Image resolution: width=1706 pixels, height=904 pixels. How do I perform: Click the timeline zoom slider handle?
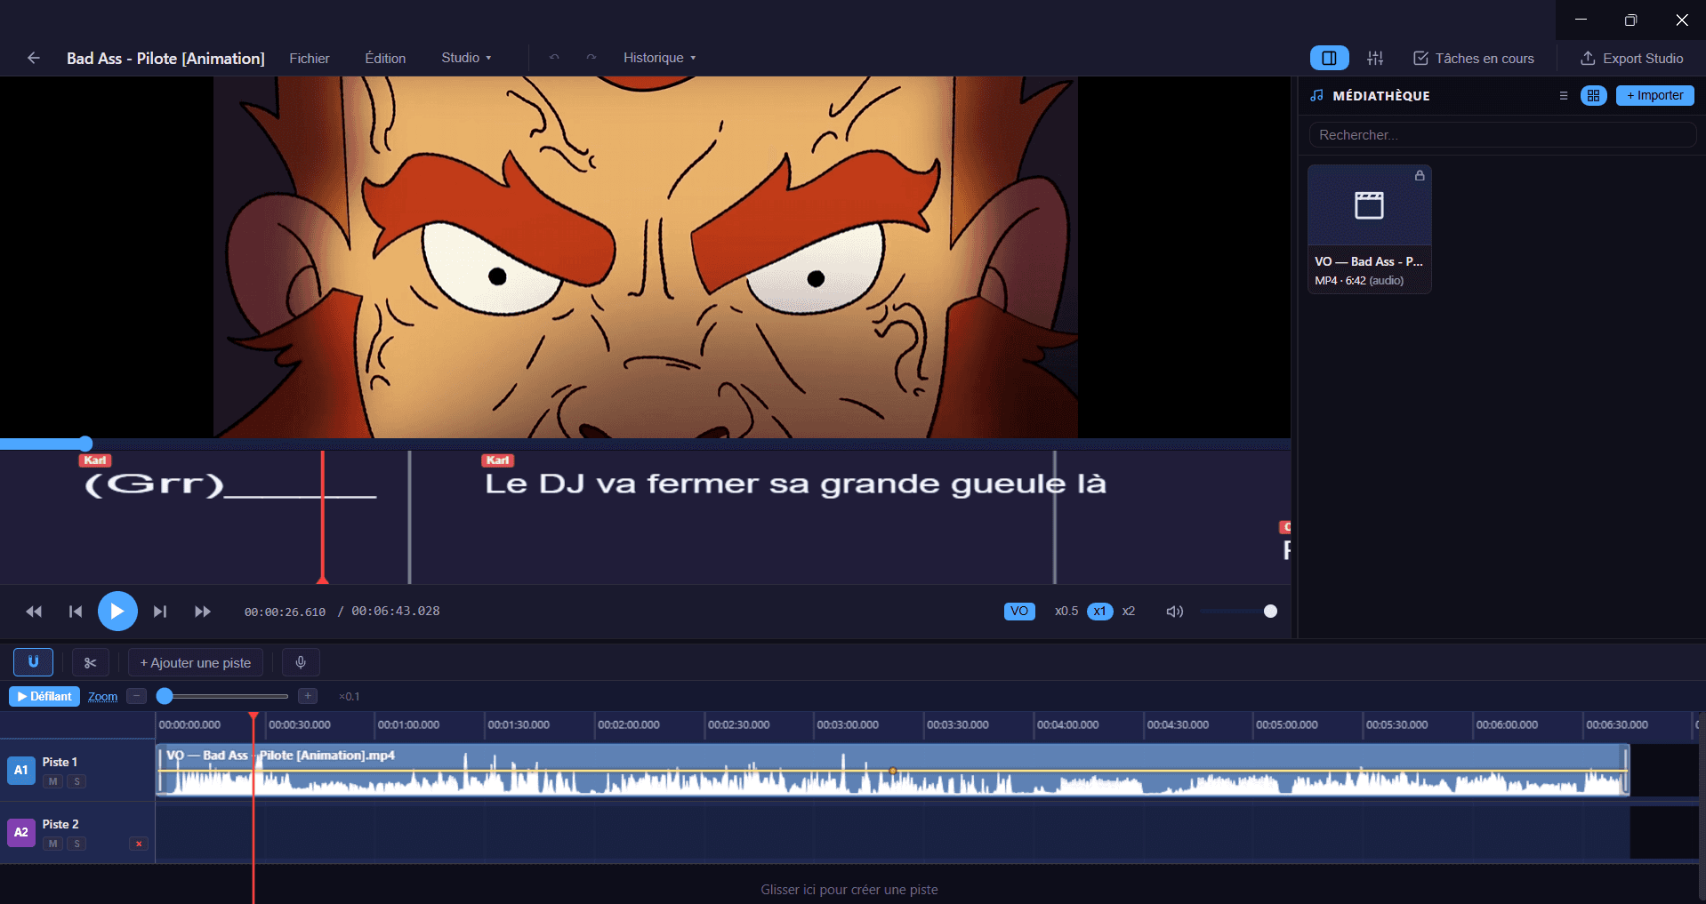click(165, 696)
